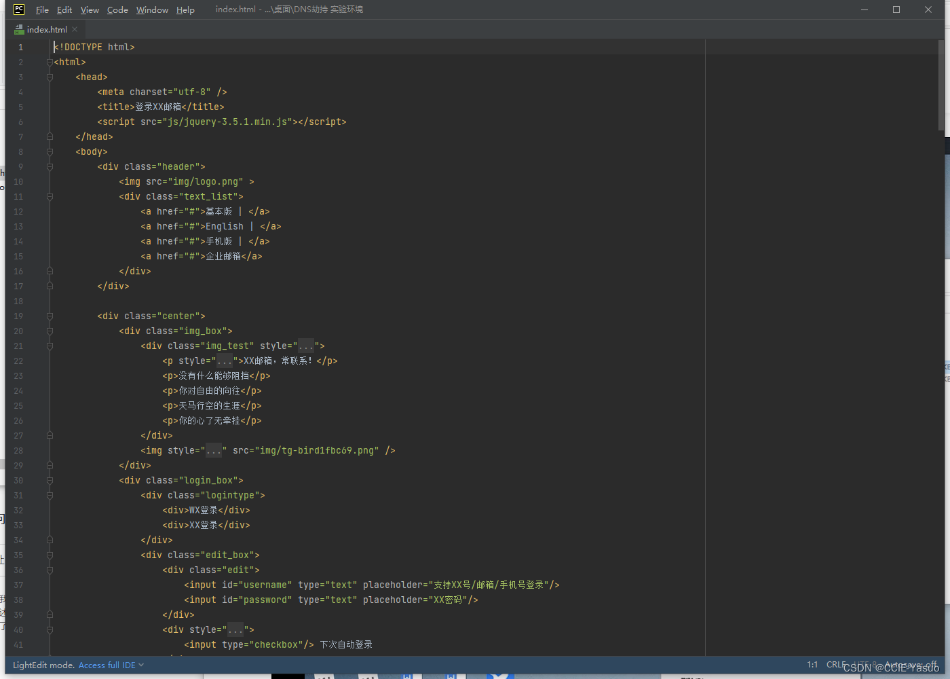The image size is (950, 679).
Task: Expand folded style on the XX邮箱 paragraph
Action: point(225,361)
